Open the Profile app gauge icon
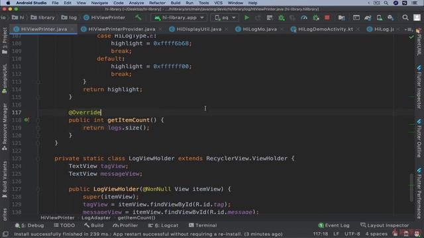The width and height of the screenshot is (424, 238). pos(304,18)
